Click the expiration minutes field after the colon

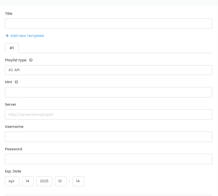click(78, 181)
